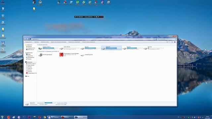Open Premiere Pro from the taskbar
The width and height of the screenshot is (212, 119).
29,117
